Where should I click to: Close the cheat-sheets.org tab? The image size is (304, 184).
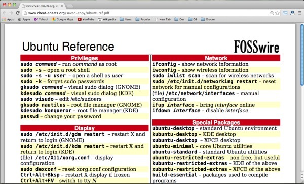pyautogui.click(x=62, y=6)
